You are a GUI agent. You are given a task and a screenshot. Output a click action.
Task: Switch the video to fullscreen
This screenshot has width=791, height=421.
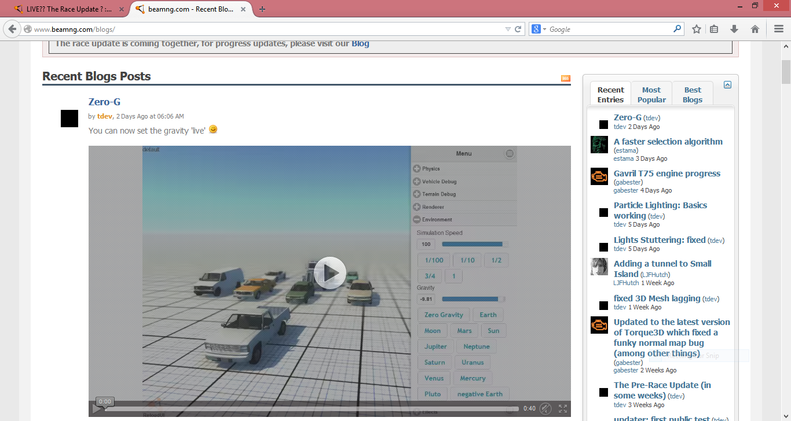[x=563, y=409]
